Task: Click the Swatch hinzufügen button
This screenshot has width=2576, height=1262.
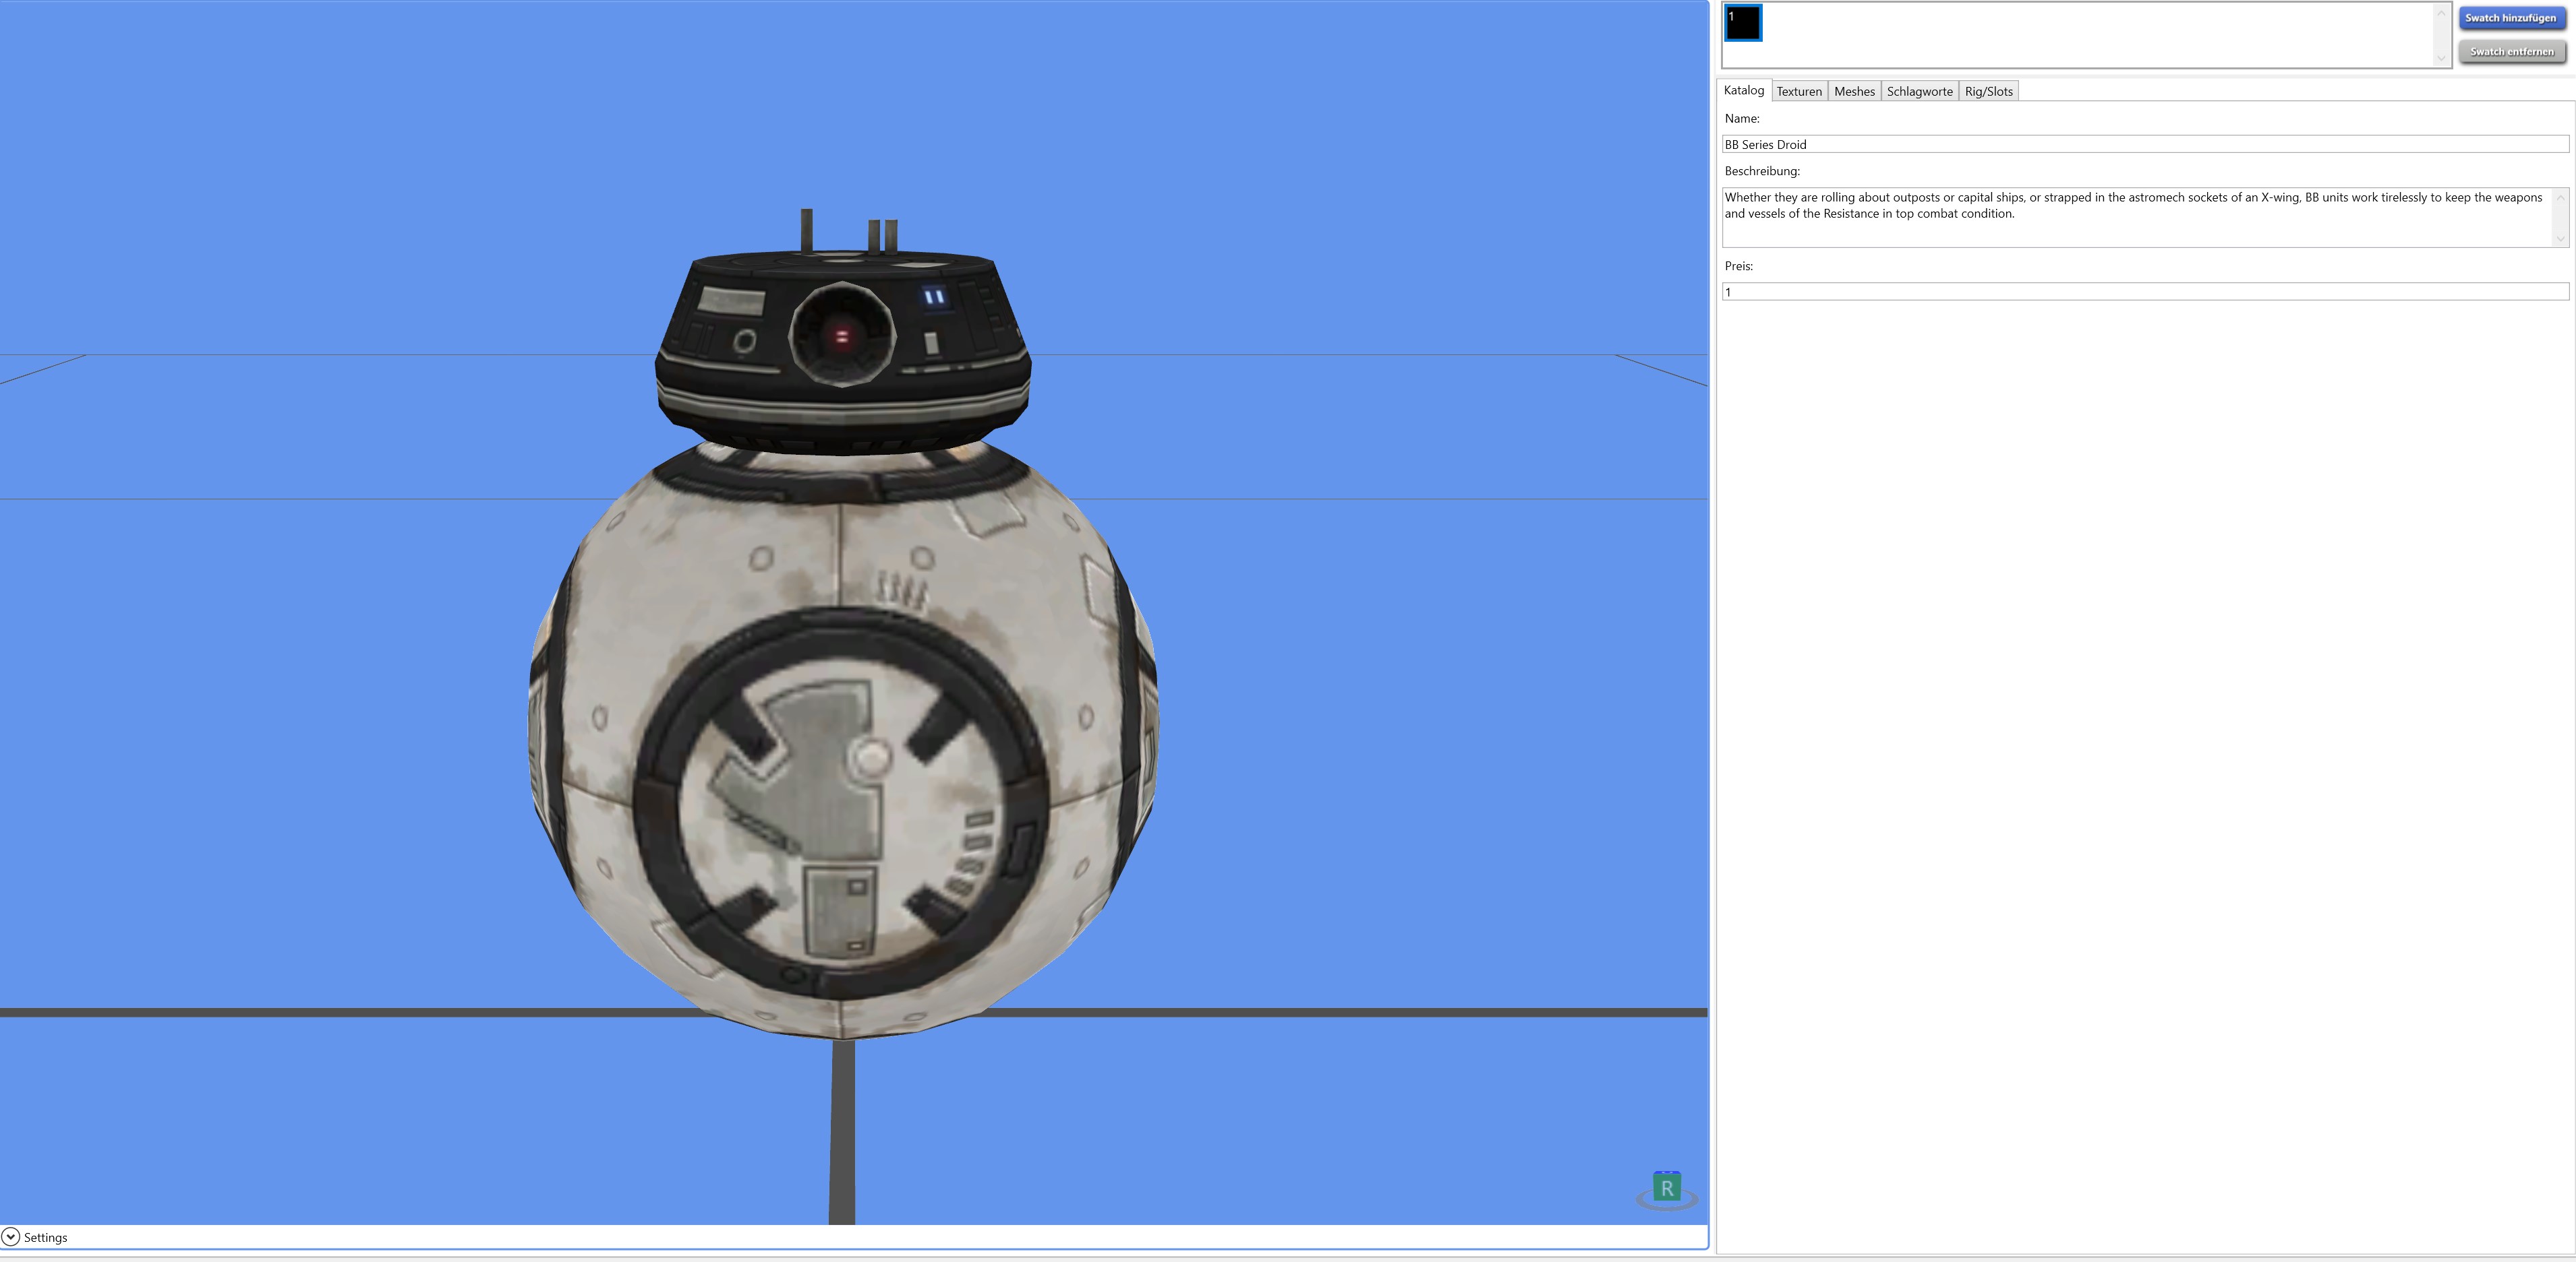Action: tap(2511, 18)
